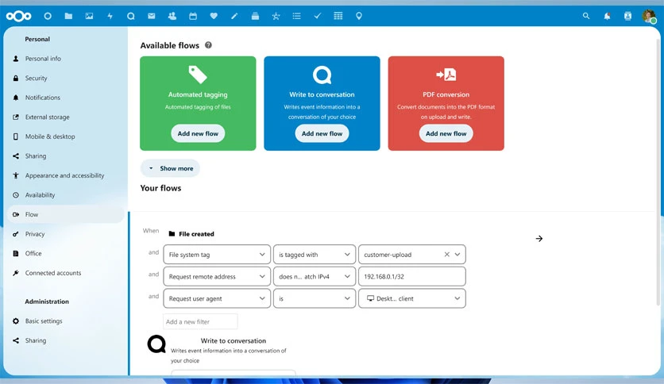Screen dimensions: 664x384
Task: Add new flow for Automated tagging
Action: point(198,133)
